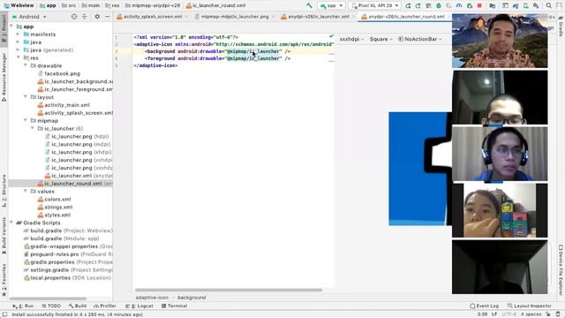Image resolution: width=565 pixels, height=318 pixels.
Task: Open the app run configuration dropdown
Action: [331, 6]
